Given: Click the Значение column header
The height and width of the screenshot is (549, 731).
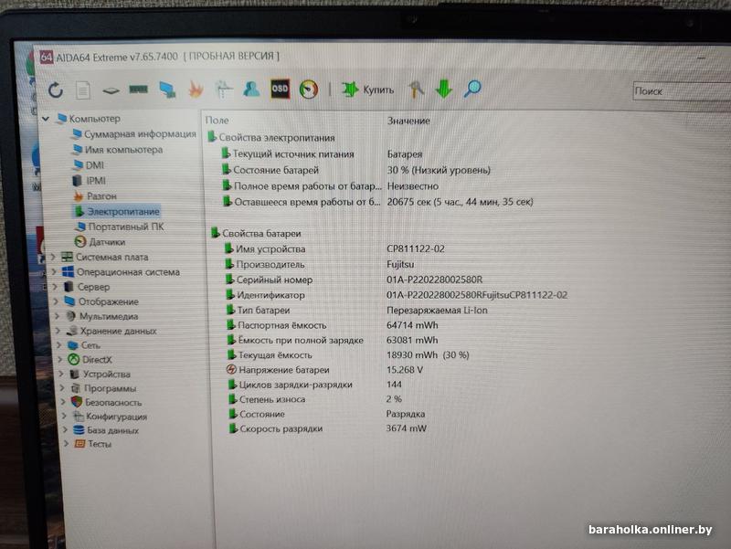Looking at the screenshot, I should tap(408, 121).
